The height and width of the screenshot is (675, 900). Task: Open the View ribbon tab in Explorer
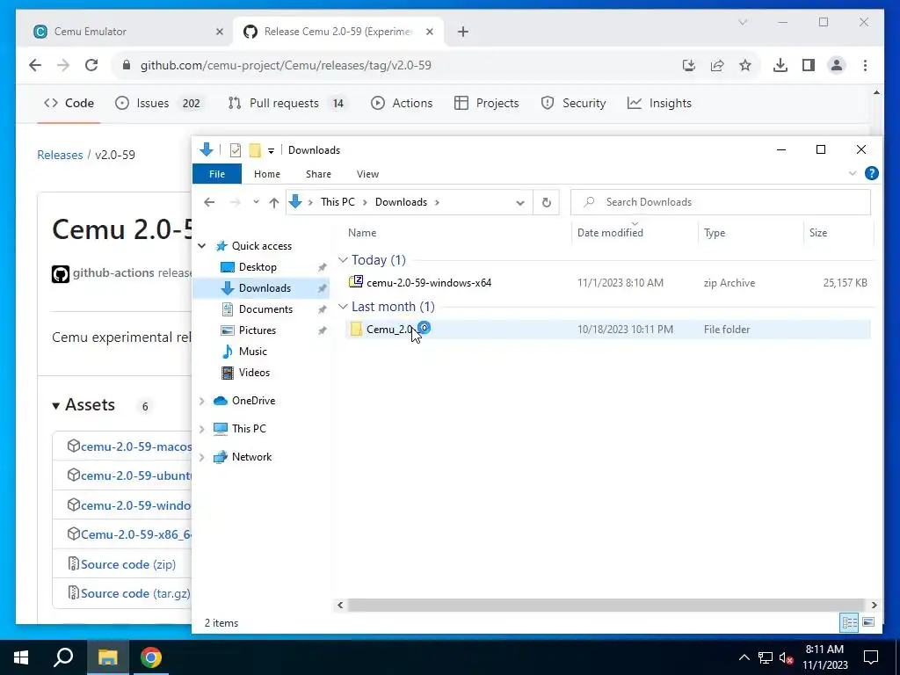(x=367, y=174)
